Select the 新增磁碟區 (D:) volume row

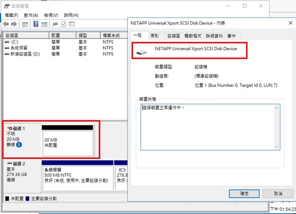tap(25, 54)
